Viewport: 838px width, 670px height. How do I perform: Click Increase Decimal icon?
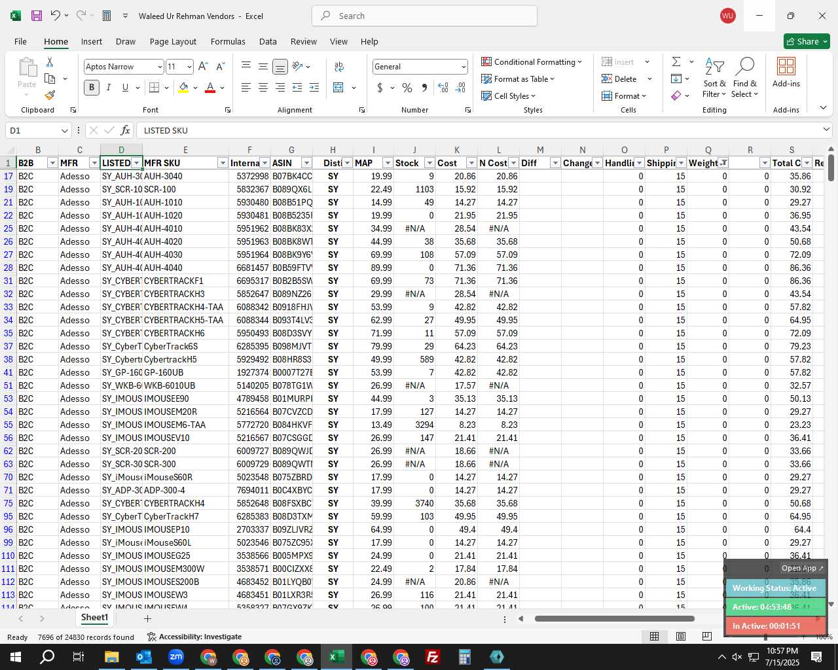pyautogui.click(x=443, y=87)
